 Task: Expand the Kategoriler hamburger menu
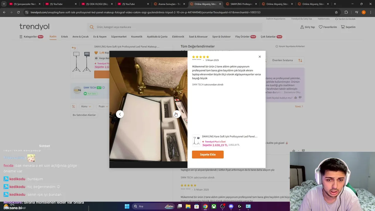31,37
